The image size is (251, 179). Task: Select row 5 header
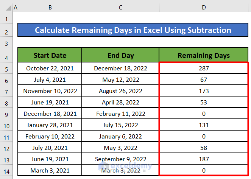6,68
